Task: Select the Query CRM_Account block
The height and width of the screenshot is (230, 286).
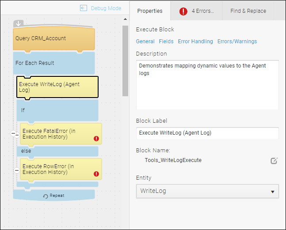Action: [54, 38]
